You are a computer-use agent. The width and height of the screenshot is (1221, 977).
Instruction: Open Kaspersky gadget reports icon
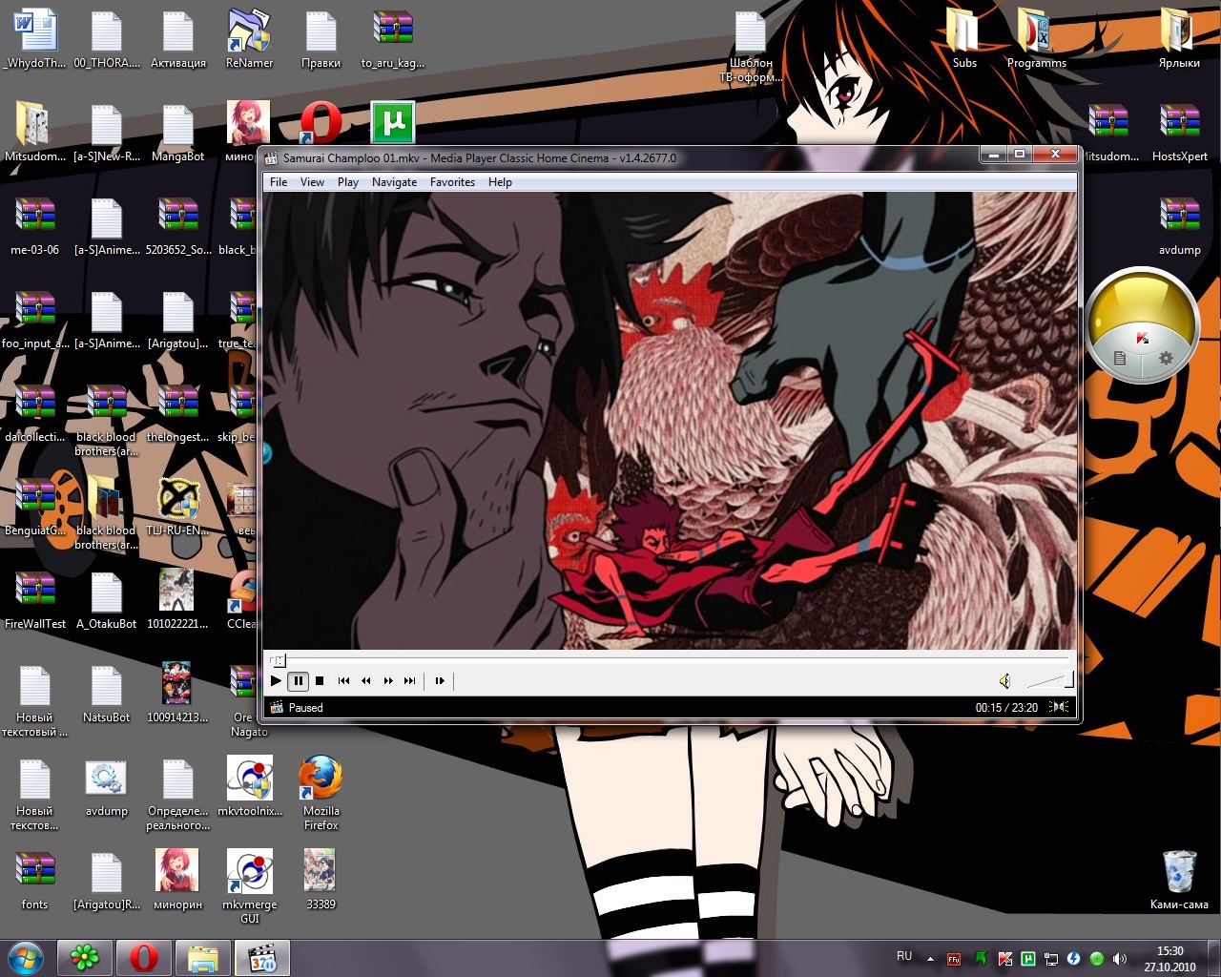[x=1120, y=359]
